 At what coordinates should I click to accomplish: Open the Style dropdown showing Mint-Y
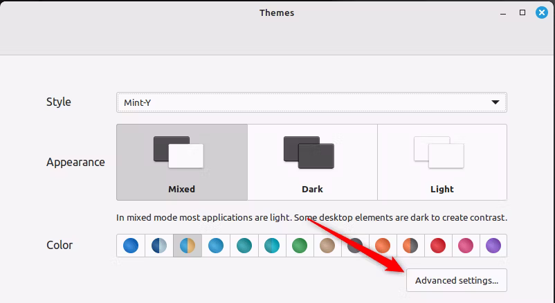(x=311, y=102)
